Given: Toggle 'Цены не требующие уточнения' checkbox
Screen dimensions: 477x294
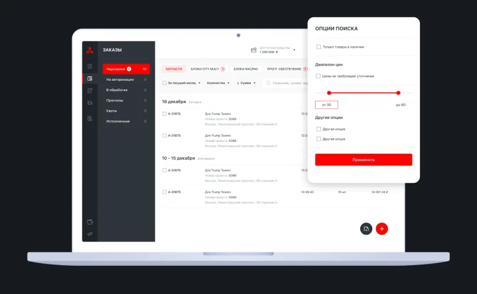Looking at the screenshot, I should (x=318, y=76).
